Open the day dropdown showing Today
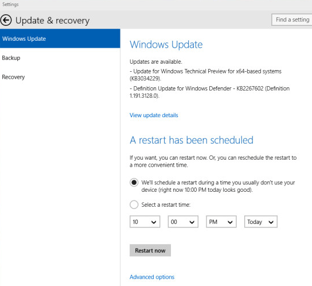 point(260,222)
